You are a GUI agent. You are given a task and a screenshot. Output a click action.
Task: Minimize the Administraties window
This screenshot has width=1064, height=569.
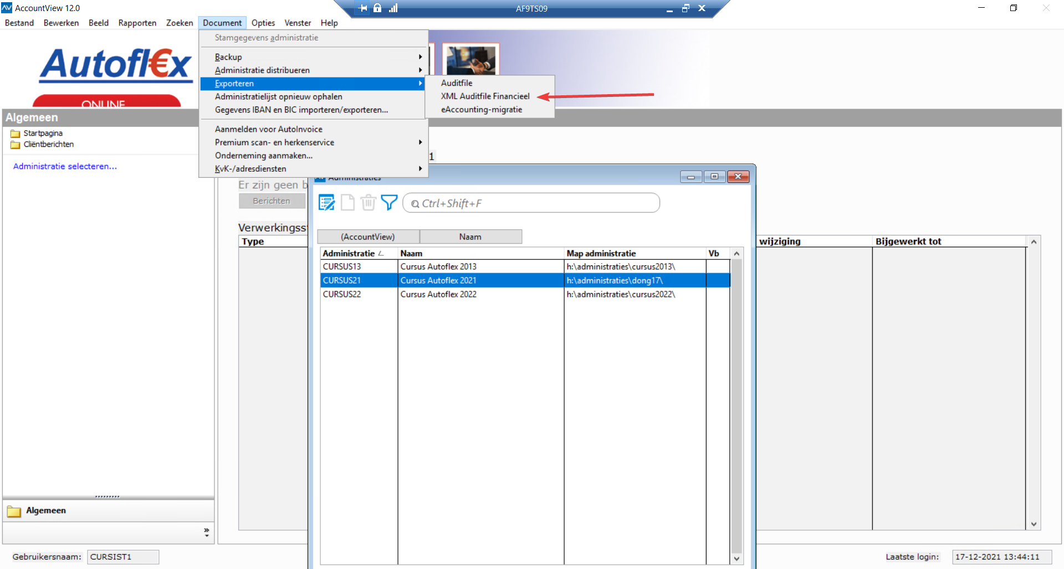click(x=691, y=177)
